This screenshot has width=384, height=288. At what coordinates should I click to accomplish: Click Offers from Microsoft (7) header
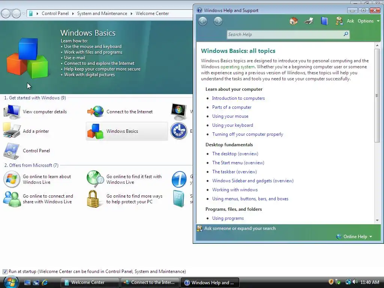(31, 165)
